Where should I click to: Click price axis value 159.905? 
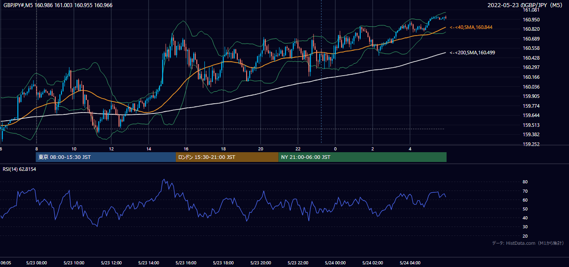pyautogui.click(x=531, y=96)
